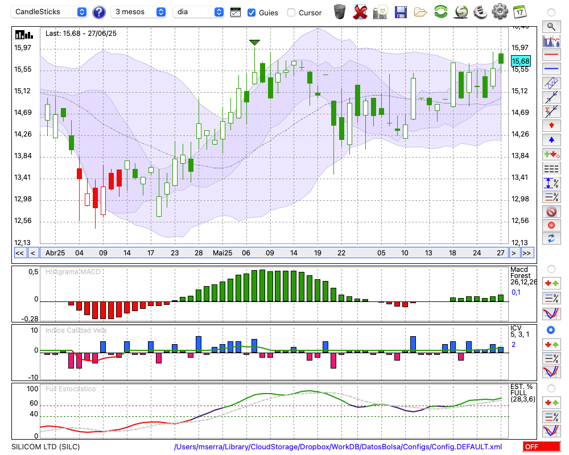This screenshot has height=455, width=569.
Task: Click red-green arrows icon in Estocastico panel
Action: 551,402
